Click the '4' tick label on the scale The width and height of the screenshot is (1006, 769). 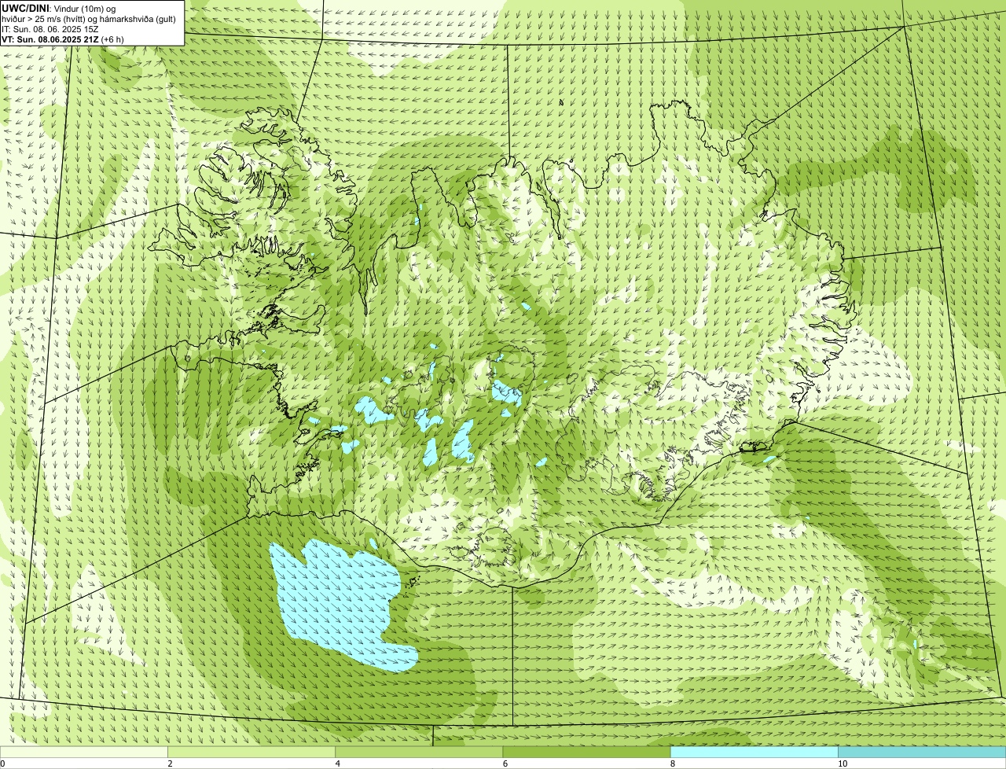pyautogui.click(x=337, y=763)
